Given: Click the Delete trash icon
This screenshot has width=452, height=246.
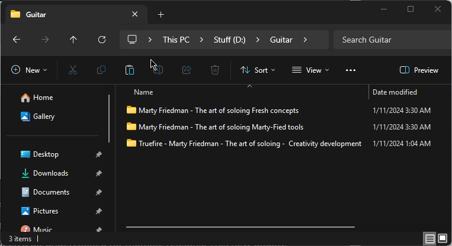Looking at the screenshot, I should (x=215, y=70).
